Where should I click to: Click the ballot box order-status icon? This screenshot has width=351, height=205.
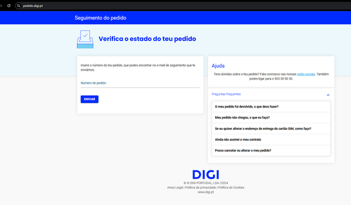85,39
